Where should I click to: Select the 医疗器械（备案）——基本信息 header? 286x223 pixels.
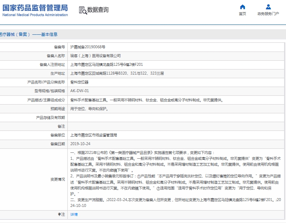(x=29, y=34)
